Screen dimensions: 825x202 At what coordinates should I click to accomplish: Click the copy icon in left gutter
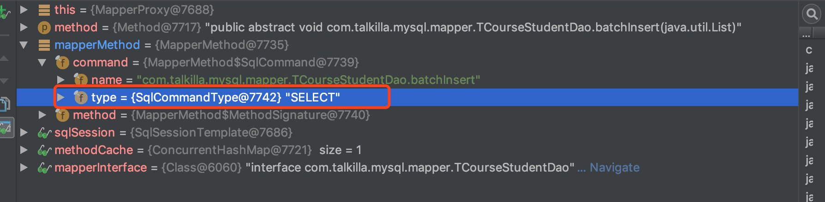[x=5, y=104]
